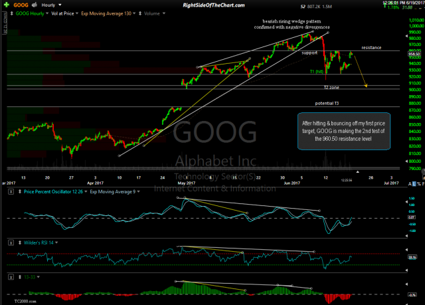Open the Exp Moving Average 9 dropdown

(139, 191)
